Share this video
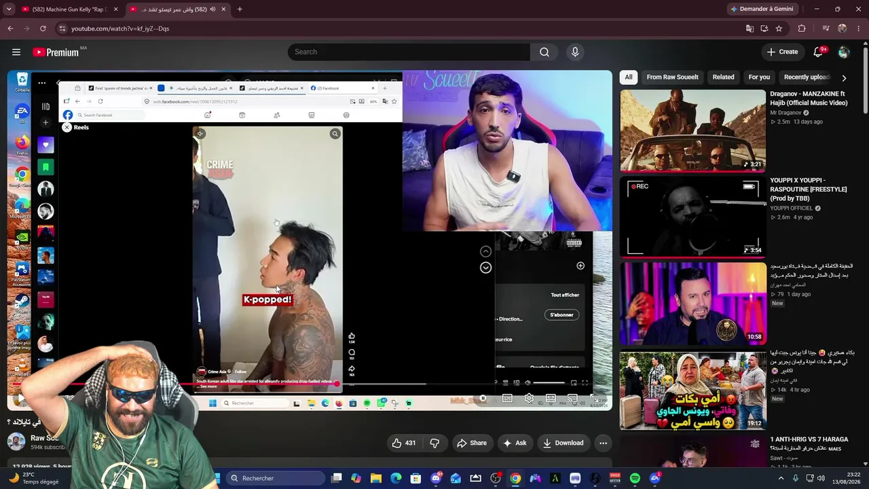 pos(471,443)
